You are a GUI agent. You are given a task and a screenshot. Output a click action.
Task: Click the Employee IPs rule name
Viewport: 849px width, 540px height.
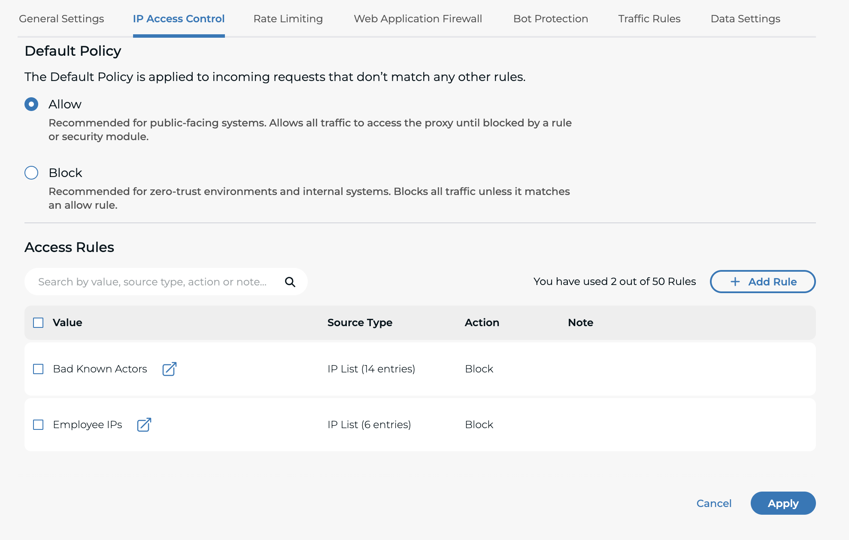click(88, 425)
